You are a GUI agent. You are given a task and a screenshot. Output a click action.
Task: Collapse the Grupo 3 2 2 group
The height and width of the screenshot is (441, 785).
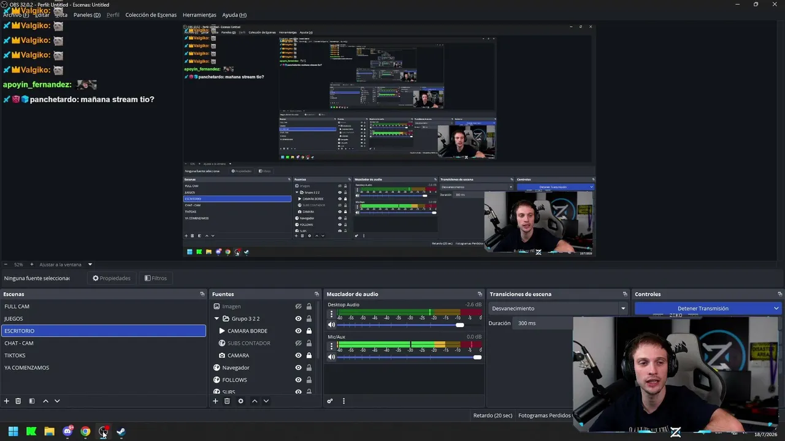(216, 318)
